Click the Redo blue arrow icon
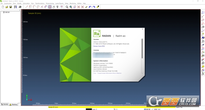This screenshot has width=205, height=110. tap(94, 7)
